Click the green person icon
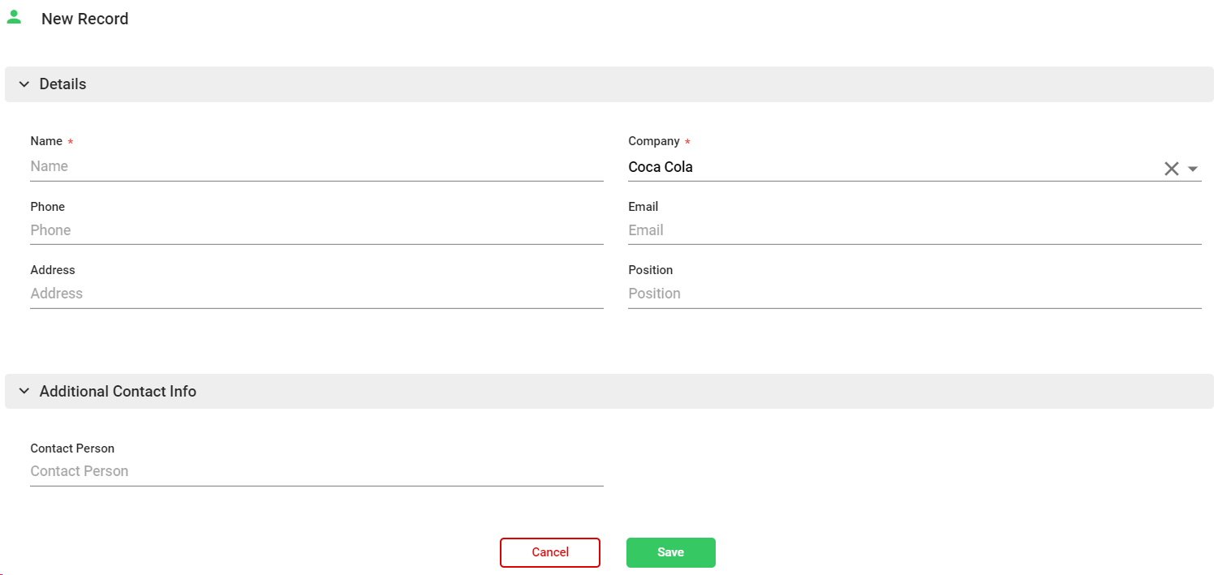The height and width of the screenshot is (575, 1218). pos(14,17)
